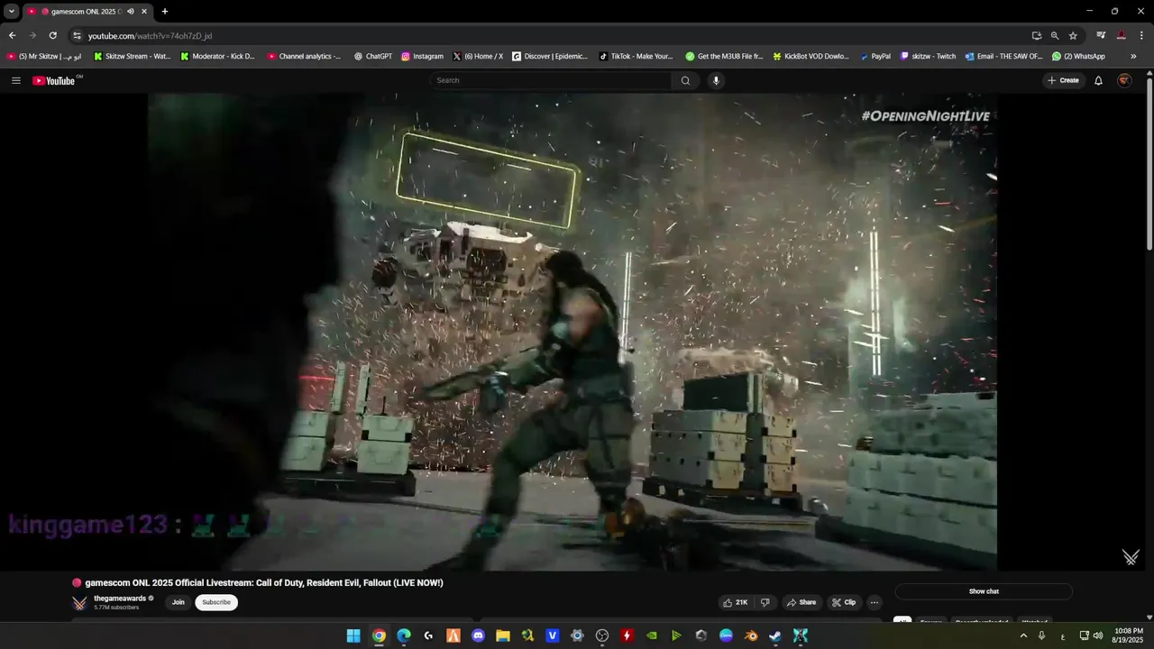Expand the Chrome tab search dropdown
The height and width of the screenshot is (649, 1154).
[12, 12]
